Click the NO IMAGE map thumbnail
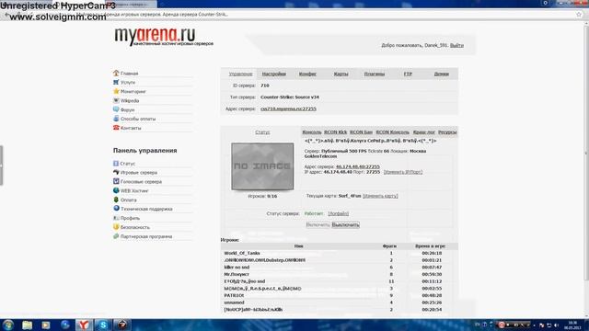This screenshot has height=331, width=589. point(262,166)
